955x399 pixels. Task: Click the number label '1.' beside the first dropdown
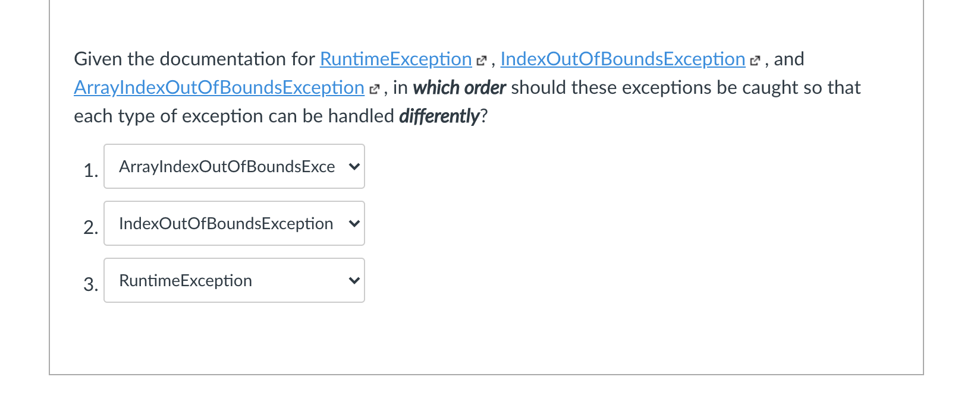click(90, 170)
